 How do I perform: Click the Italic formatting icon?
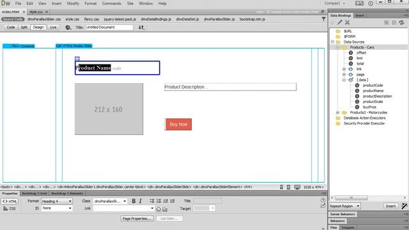point(141,201)
